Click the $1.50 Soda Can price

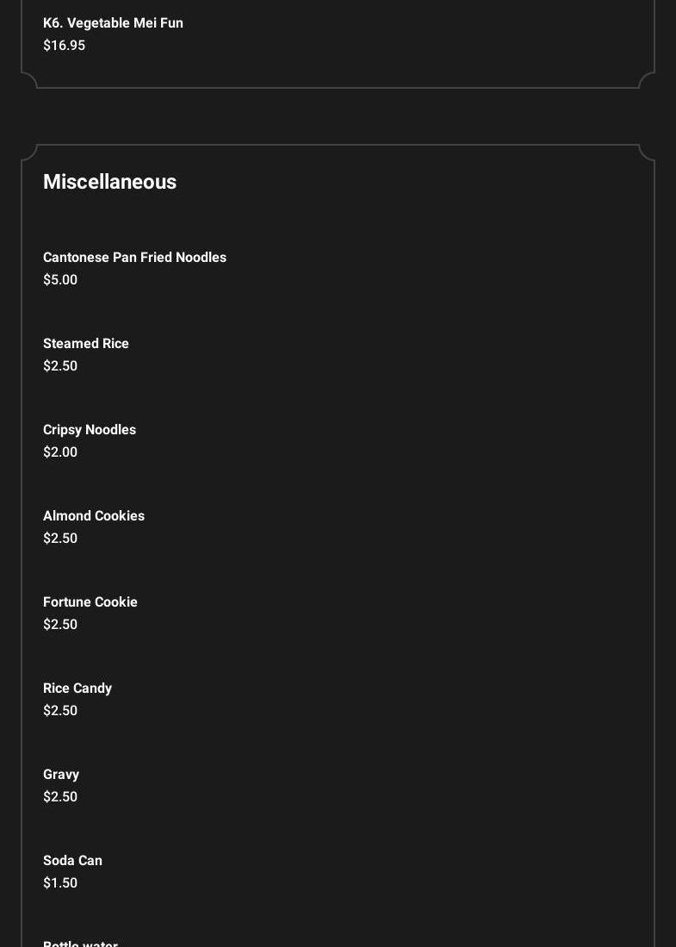60,883
